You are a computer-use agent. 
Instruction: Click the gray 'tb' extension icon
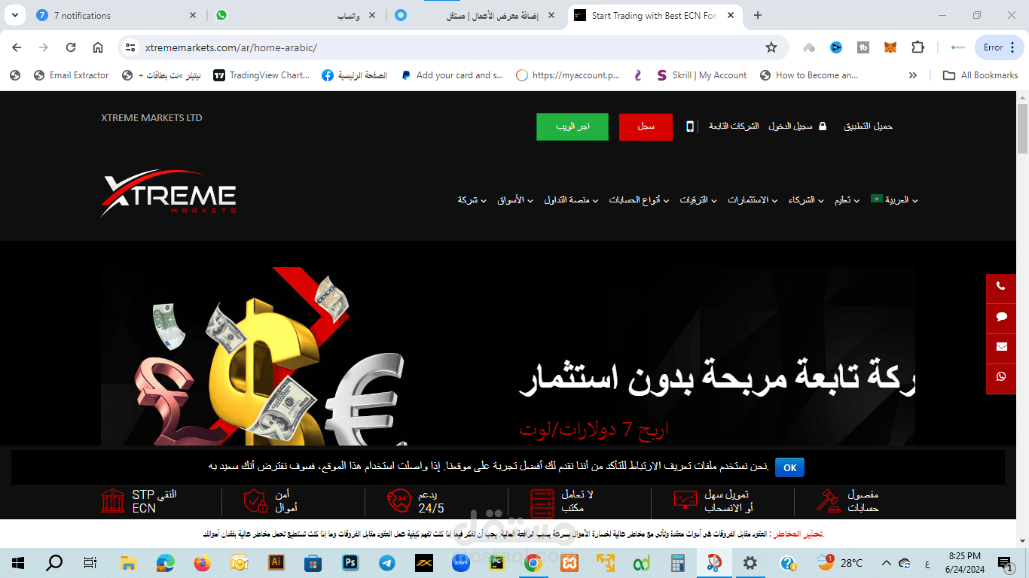(863, 47)
